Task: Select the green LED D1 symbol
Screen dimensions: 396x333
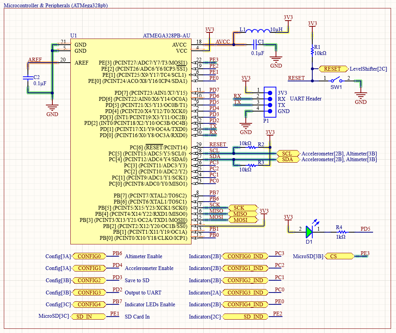Action: (x=309, y=232)
